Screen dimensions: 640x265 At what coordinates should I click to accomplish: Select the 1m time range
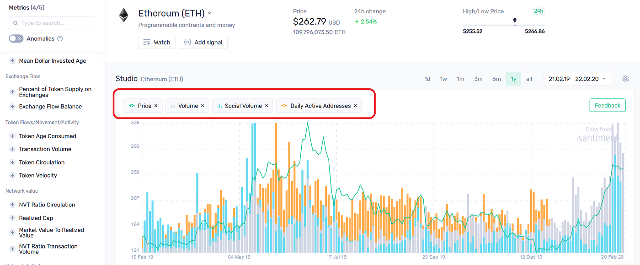(x=460, y=79)
